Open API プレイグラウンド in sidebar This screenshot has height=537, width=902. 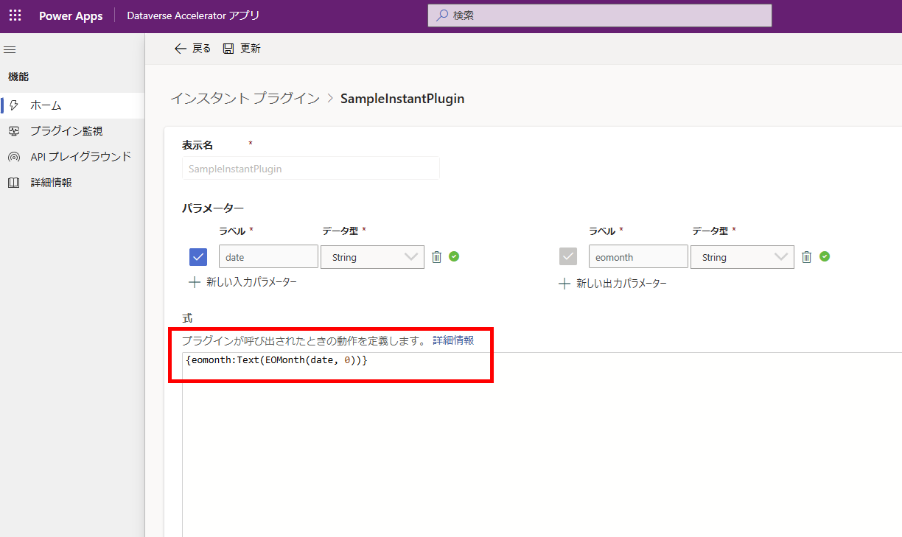pos(72,157)
